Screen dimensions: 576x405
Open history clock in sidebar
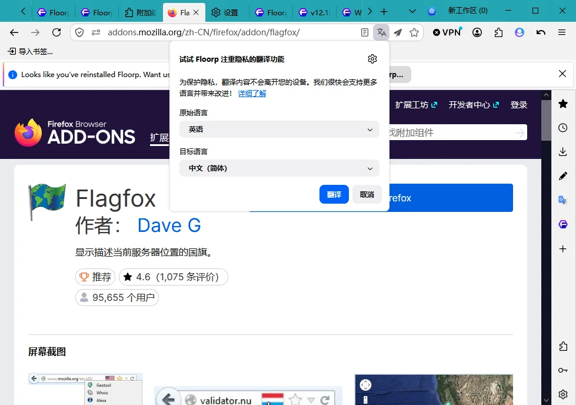pos(563,128)
